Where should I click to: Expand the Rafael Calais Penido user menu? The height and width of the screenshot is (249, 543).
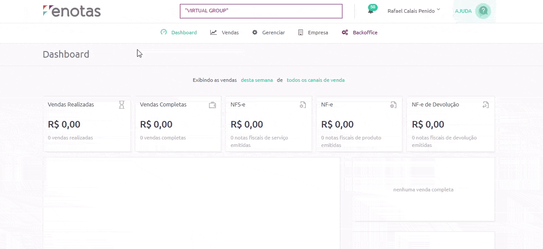(413, 11)
